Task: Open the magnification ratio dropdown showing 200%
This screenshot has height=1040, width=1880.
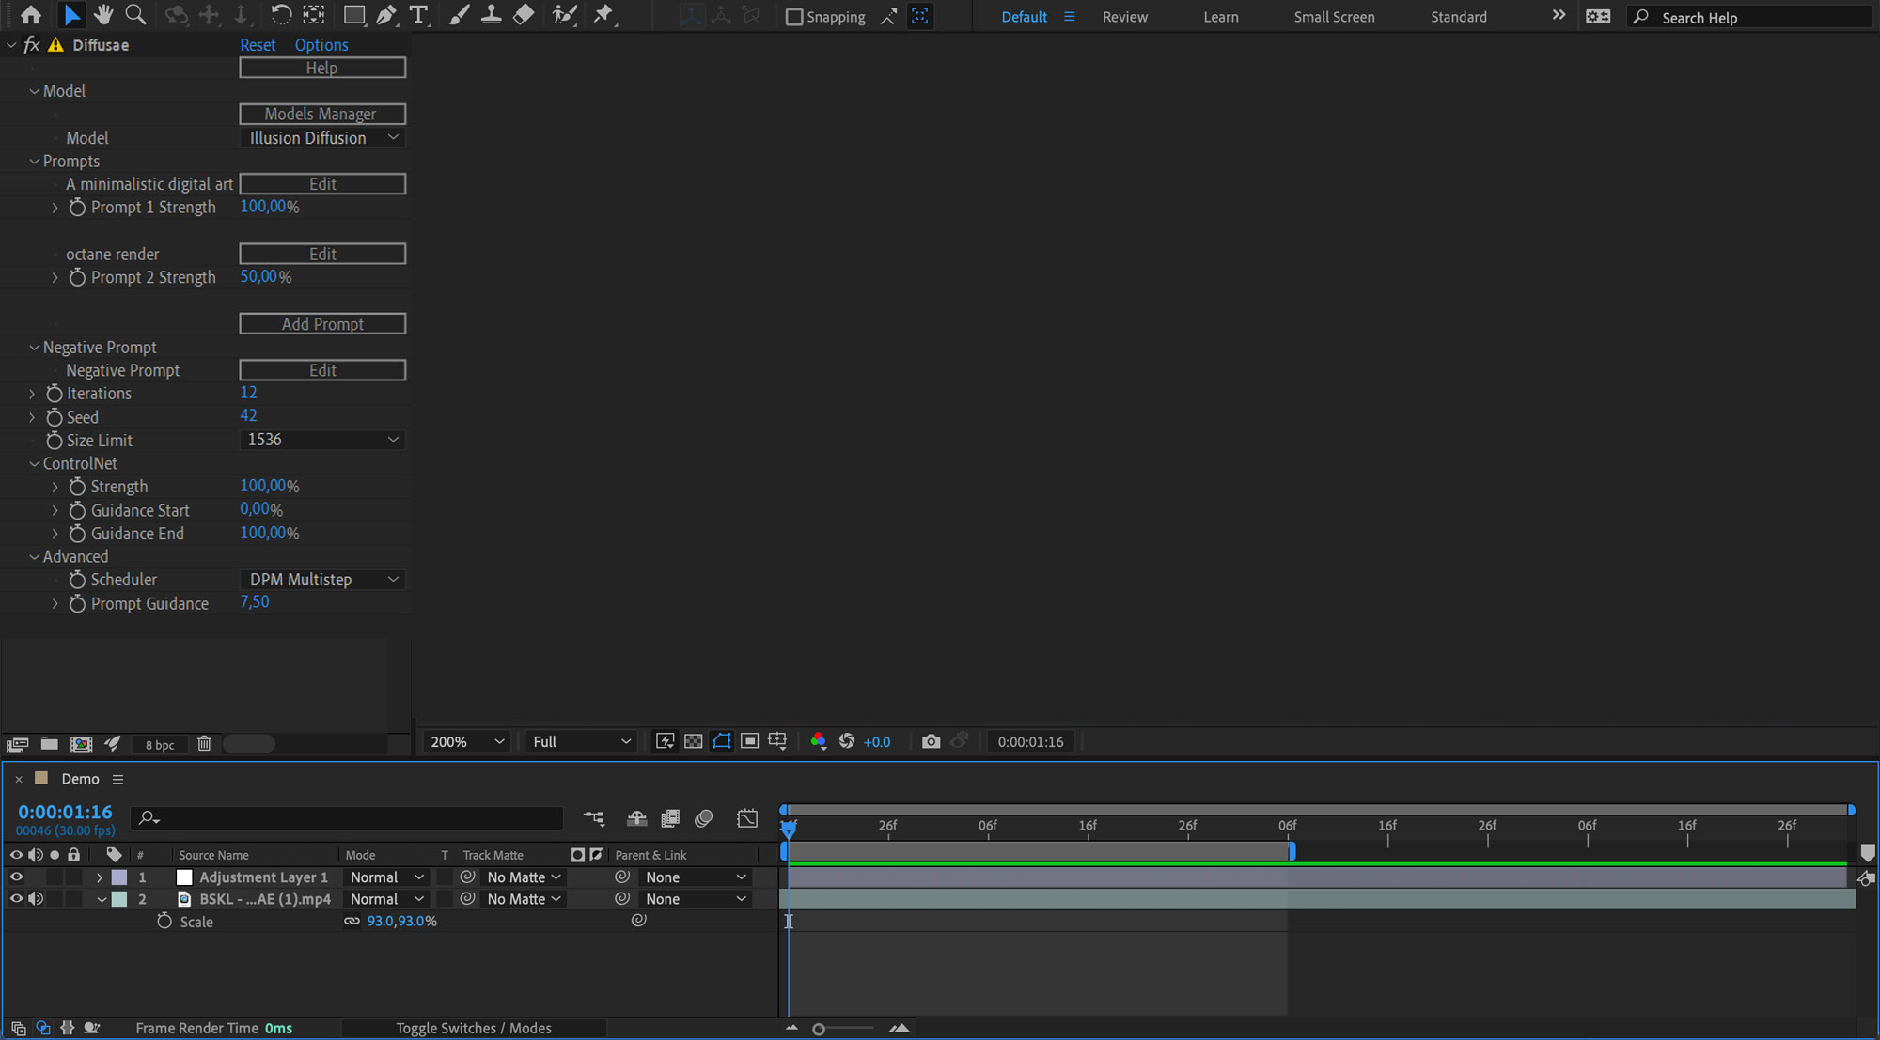Action: 465,741
